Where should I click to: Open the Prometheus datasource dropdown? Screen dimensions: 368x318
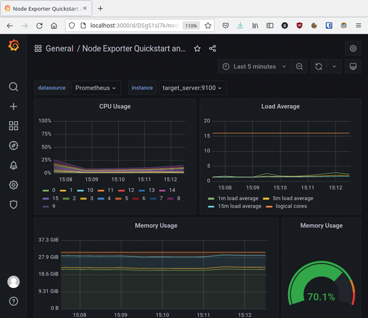96,88
